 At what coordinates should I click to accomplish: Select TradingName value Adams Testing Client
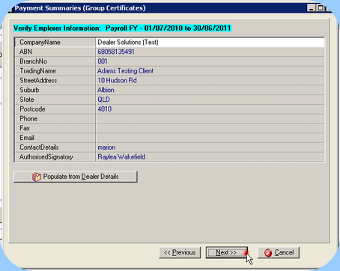(x=210, y=71)
